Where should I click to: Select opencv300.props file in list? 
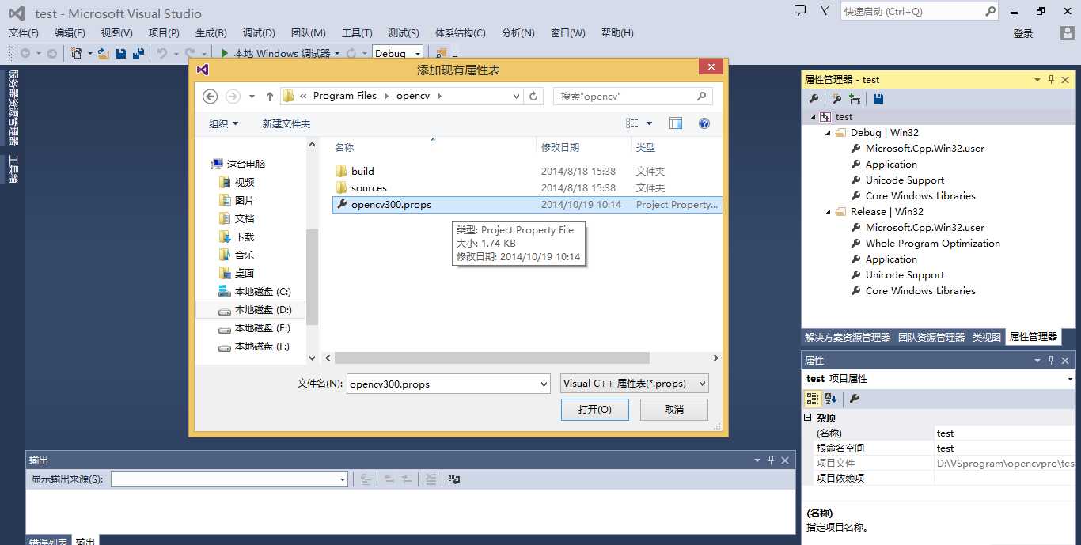(527, 204)
